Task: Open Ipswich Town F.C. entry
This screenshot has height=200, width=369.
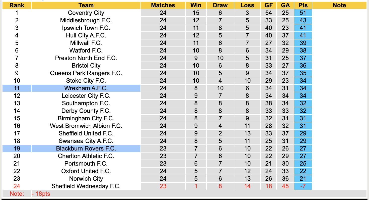Action: [x=86, y=28]
